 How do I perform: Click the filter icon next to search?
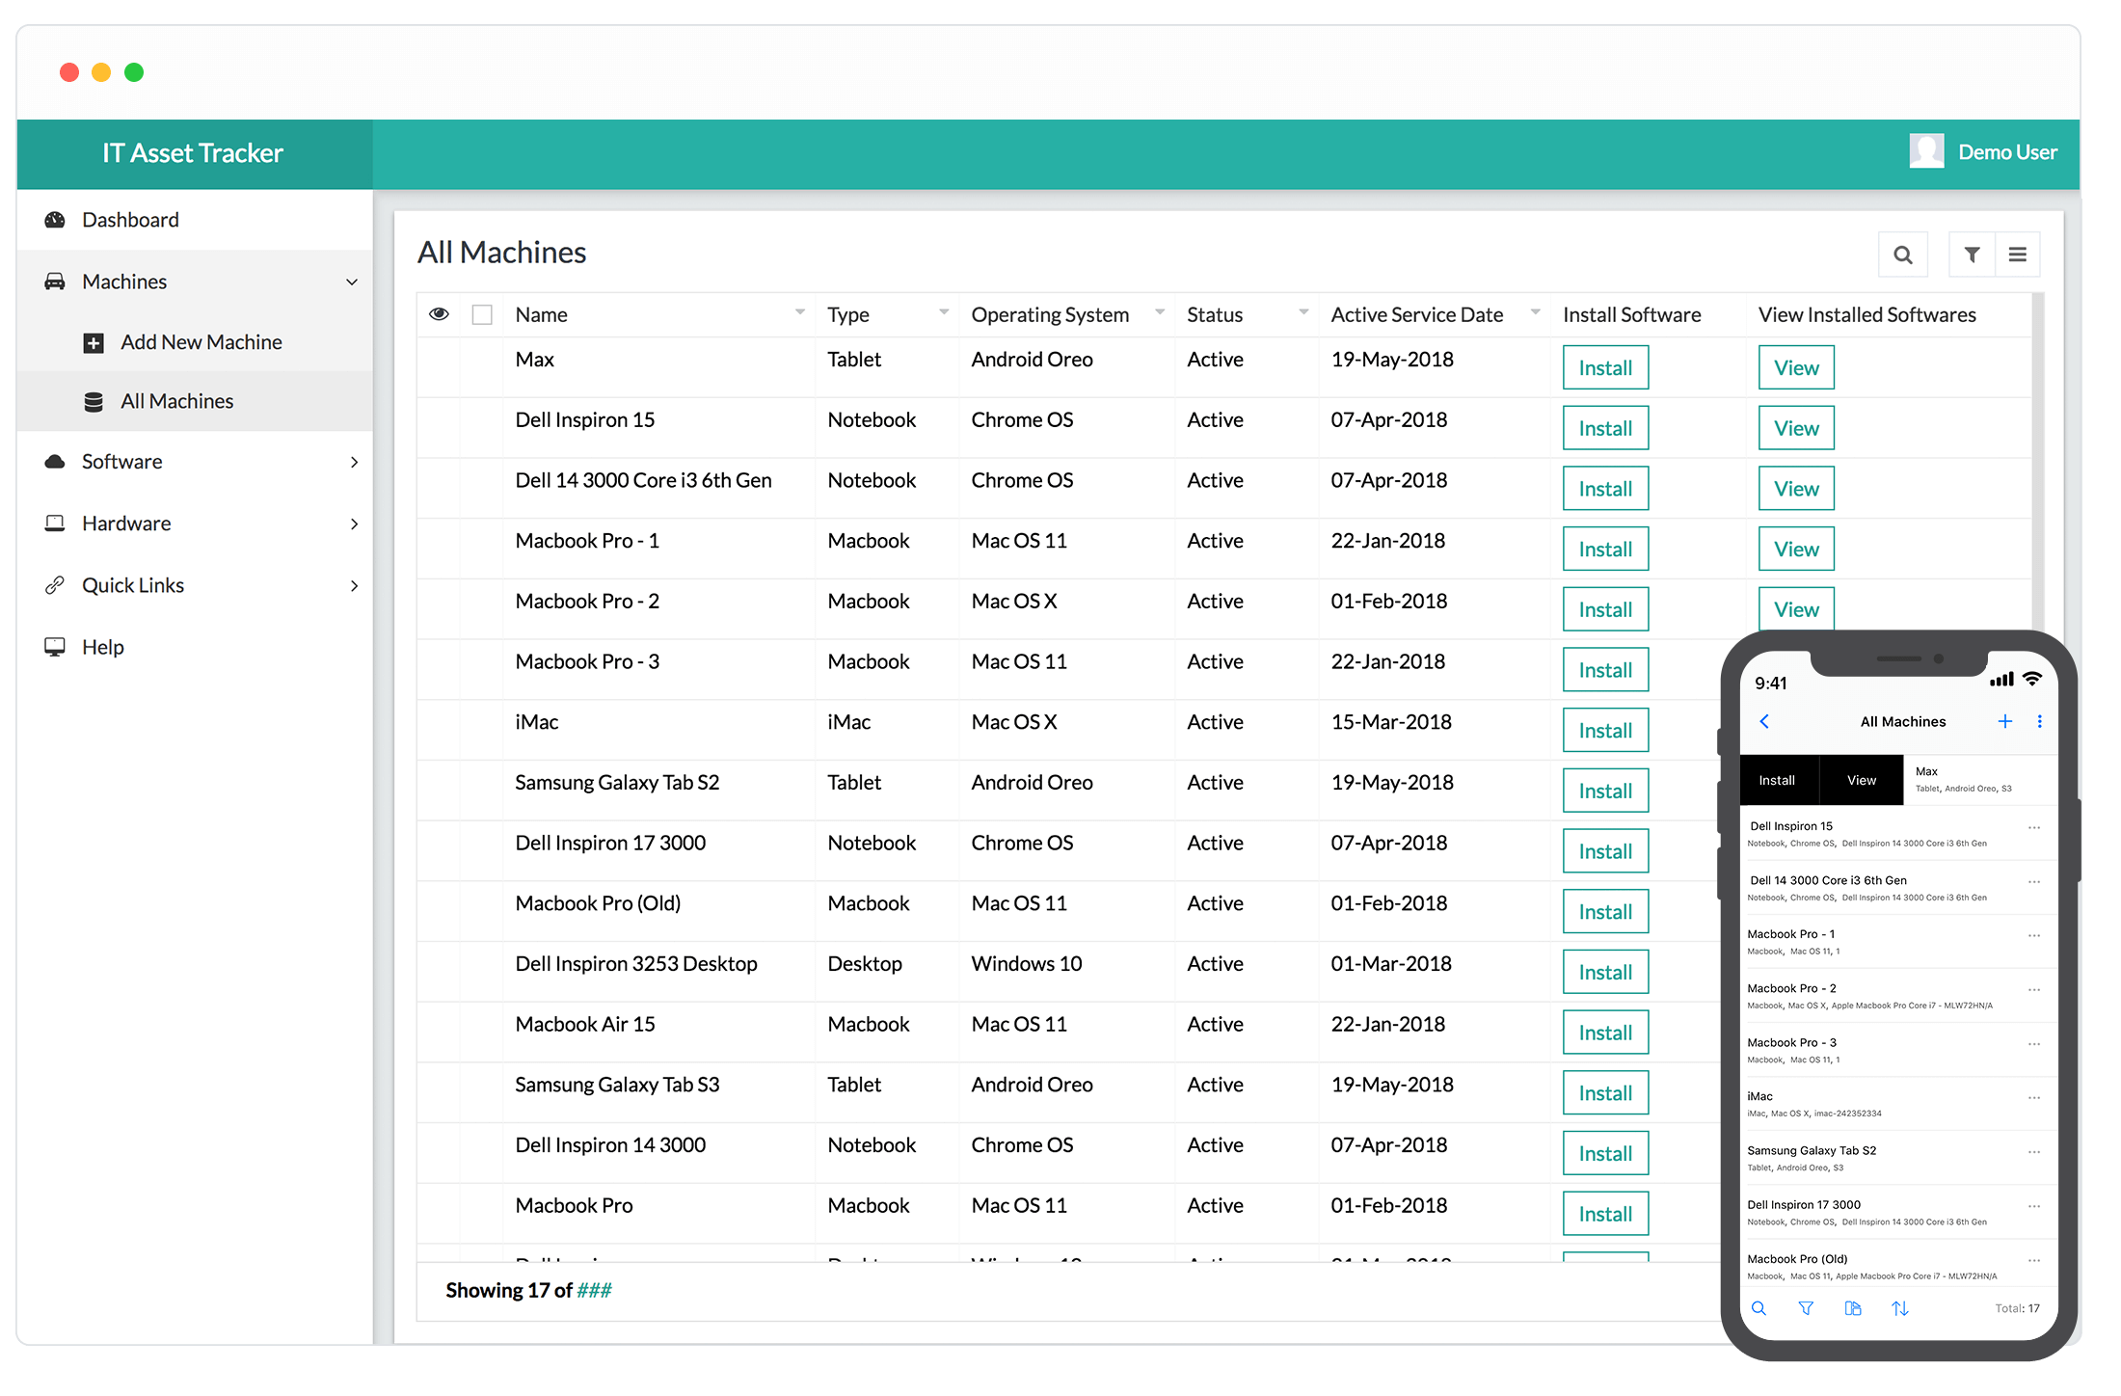coord(1972,254)
